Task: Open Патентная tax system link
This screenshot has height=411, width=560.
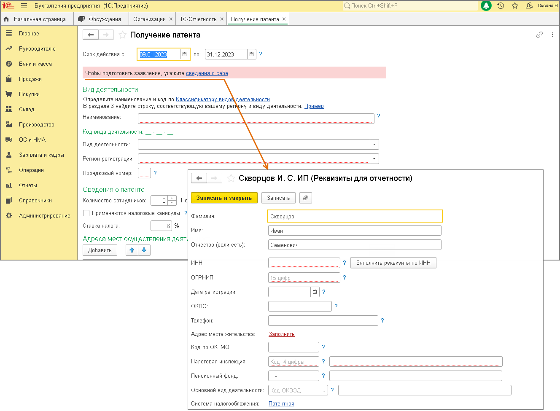Action: click(281, 403)
